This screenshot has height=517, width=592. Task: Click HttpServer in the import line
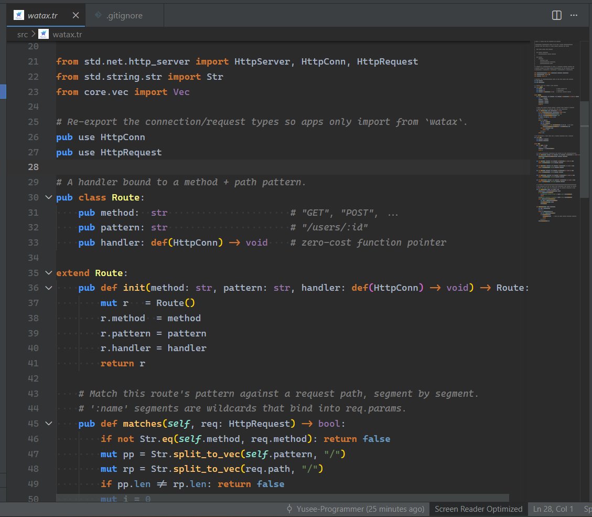click(x=262, y=61)
